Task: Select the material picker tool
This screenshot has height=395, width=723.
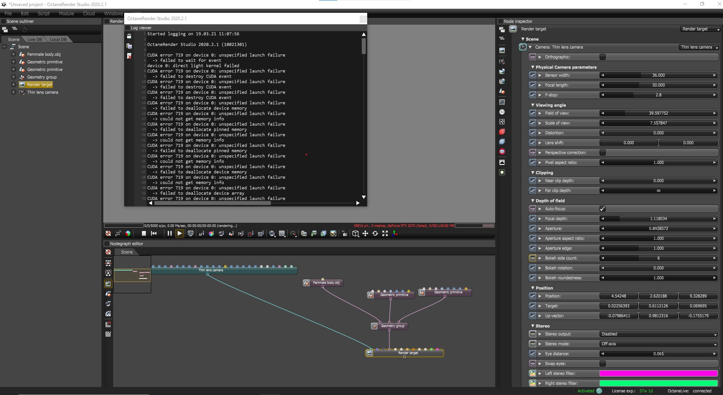Action: (221, 234)
